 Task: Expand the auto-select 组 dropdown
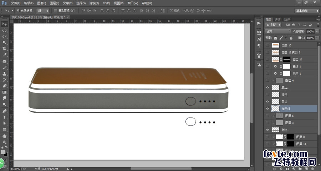(x=43, y=11)
